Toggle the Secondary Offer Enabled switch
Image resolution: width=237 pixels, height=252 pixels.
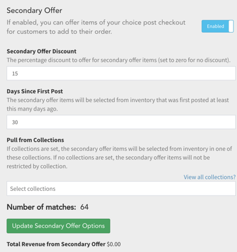tap(217, 26)
